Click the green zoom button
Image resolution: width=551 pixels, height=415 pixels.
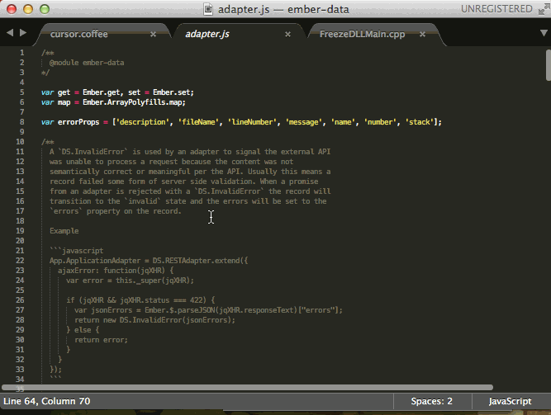click(45, 9)
